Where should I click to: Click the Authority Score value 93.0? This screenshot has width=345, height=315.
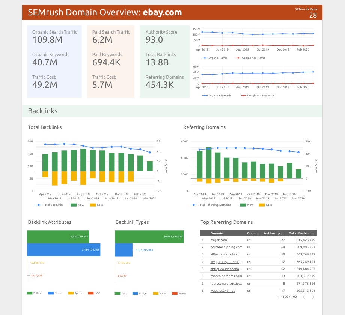[x=154, y=40]
